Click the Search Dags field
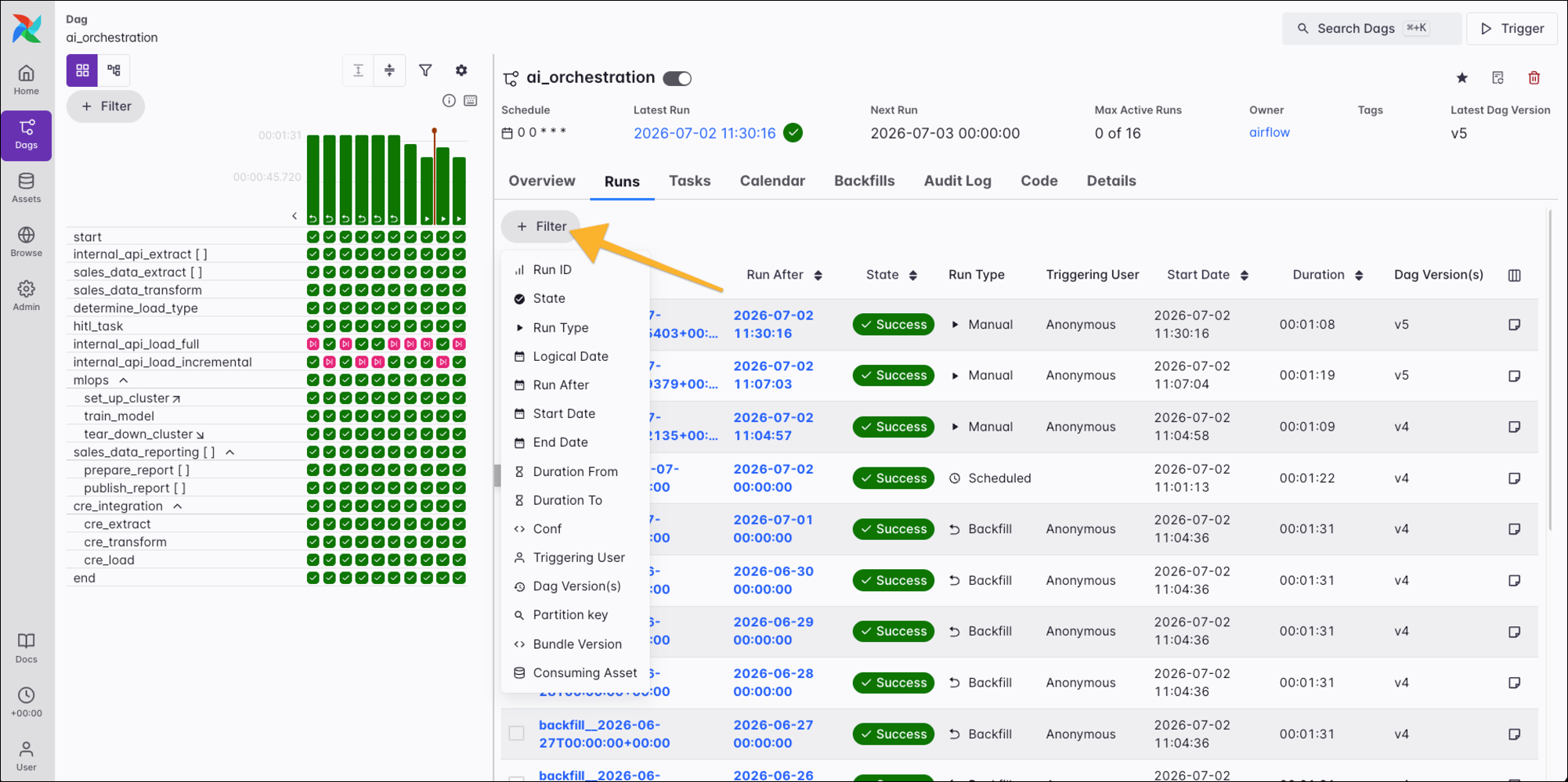1568x782 pixels. pos(1372,29)
